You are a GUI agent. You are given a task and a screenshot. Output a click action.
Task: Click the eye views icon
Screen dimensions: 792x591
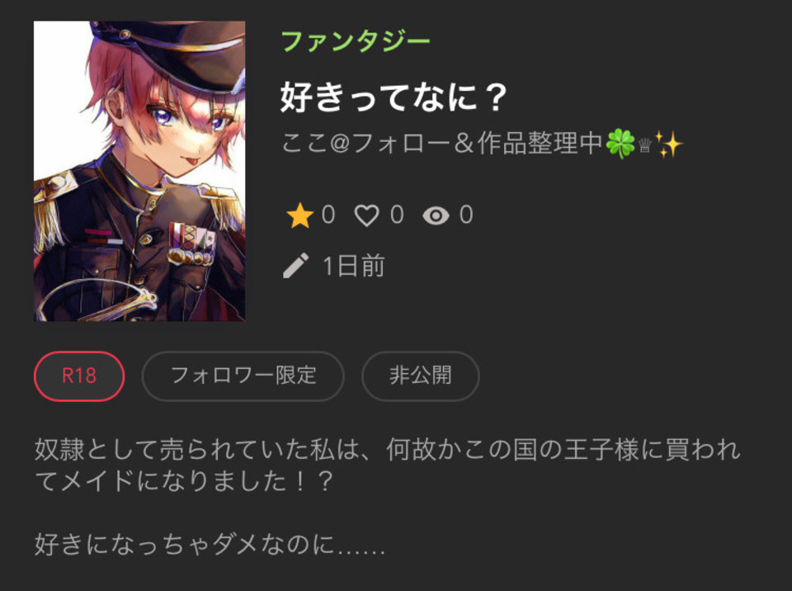436,216
